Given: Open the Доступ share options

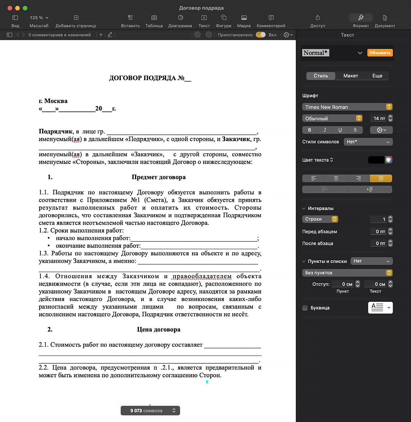Looking at the screenshot, I should [x=318, y=18].
